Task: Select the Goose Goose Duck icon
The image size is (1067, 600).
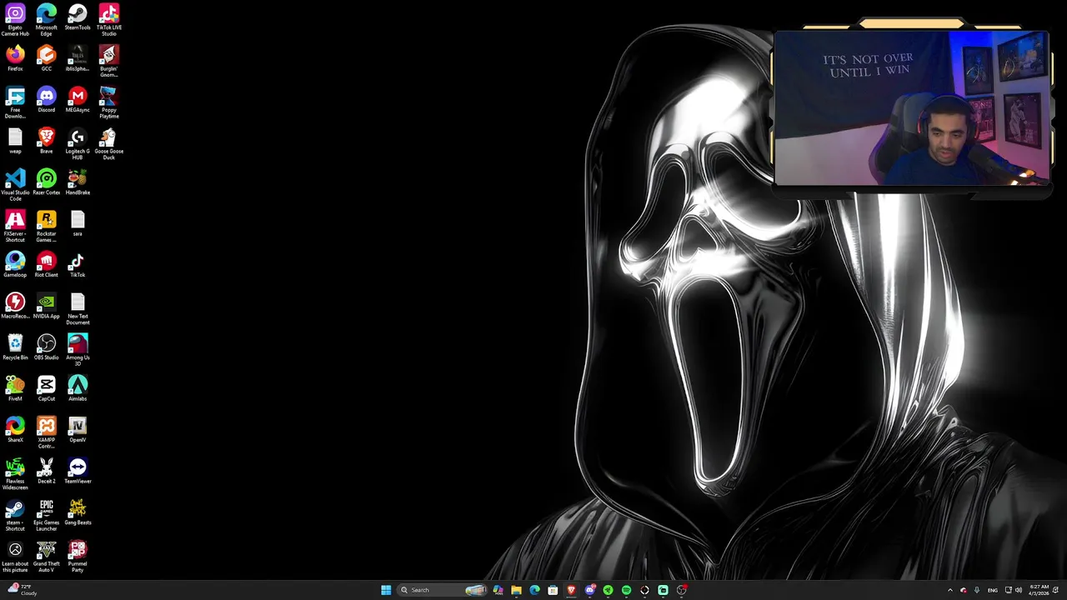Action: point(108,144)
